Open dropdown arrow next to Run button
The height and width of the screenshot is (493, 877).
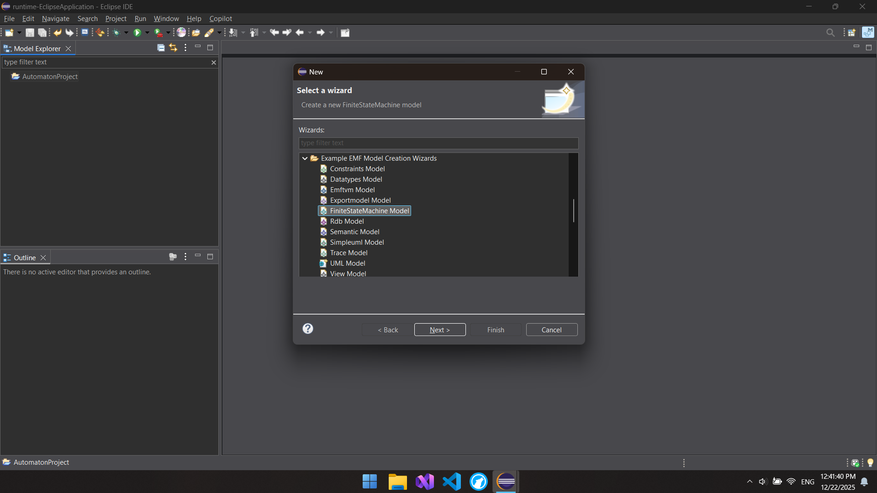[x=147, y=32]
